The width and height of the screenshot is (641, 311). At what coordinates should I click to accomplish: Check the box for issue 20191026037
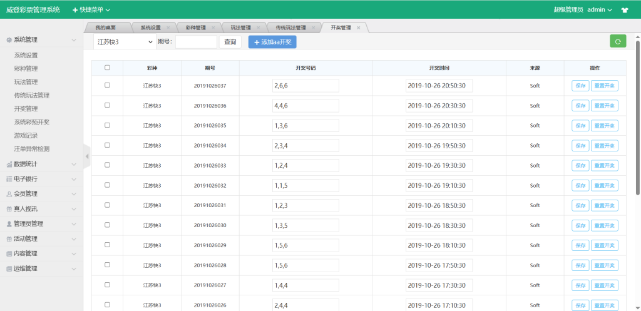pos(107,85)
